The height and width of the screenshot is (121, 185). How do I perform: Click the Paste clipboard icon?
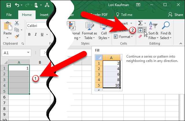pos(8,26)
